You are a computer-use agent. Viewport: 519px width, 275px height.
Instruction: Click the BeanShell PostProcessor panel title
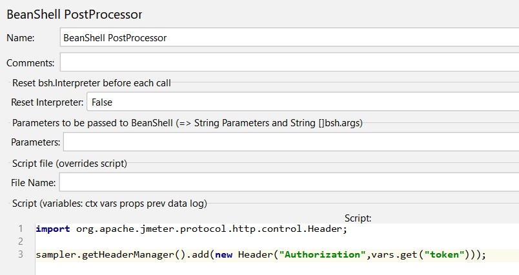74,14
